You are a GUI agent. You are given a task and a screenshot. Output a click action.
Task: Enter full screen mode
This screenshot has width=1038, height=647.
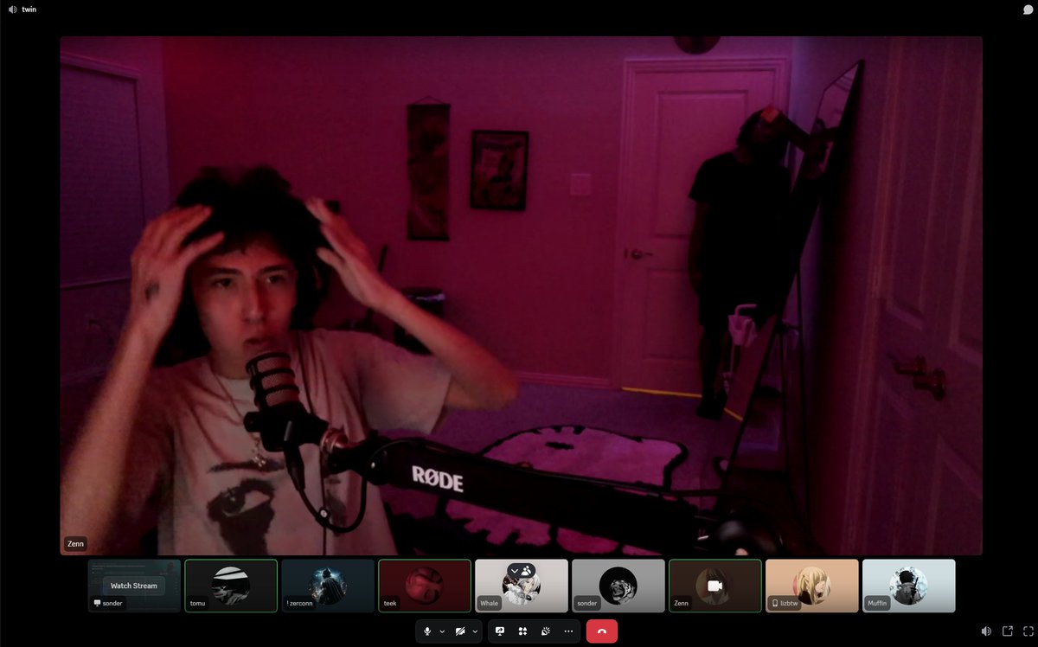(1028, 631)
